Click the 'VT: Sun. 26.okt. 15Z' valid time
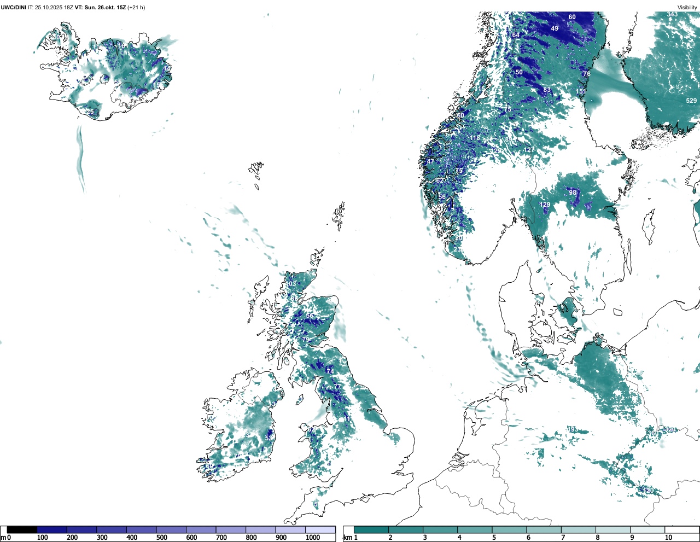This screenshot has width=700, height=542. point(100,8)
